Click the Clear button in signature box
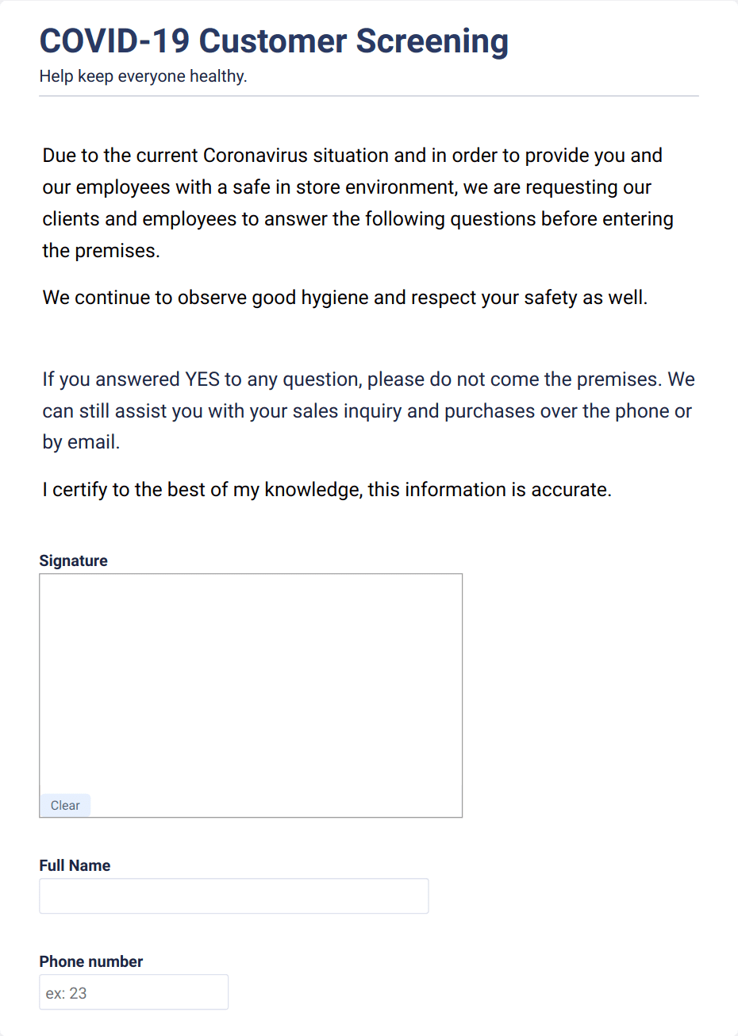Image resolution: width=738 pixels, height=1036 pixels. (65, 805)
